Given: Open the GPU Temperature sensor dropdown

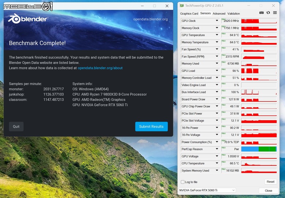Looking at the screenshot, I should pyautogui.click(x=217, y=35).
